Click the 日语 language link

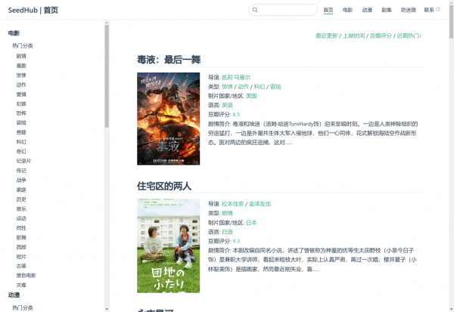click(227, 232)
